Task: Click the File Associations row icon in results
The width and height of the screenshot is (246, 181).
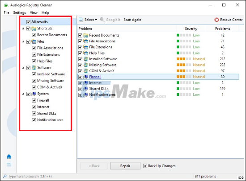Action: [x=86, y=41]
